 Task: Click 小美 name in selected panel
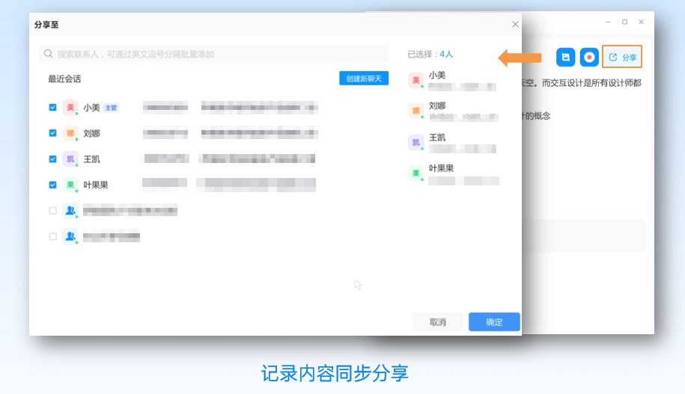tap(437, 75)
